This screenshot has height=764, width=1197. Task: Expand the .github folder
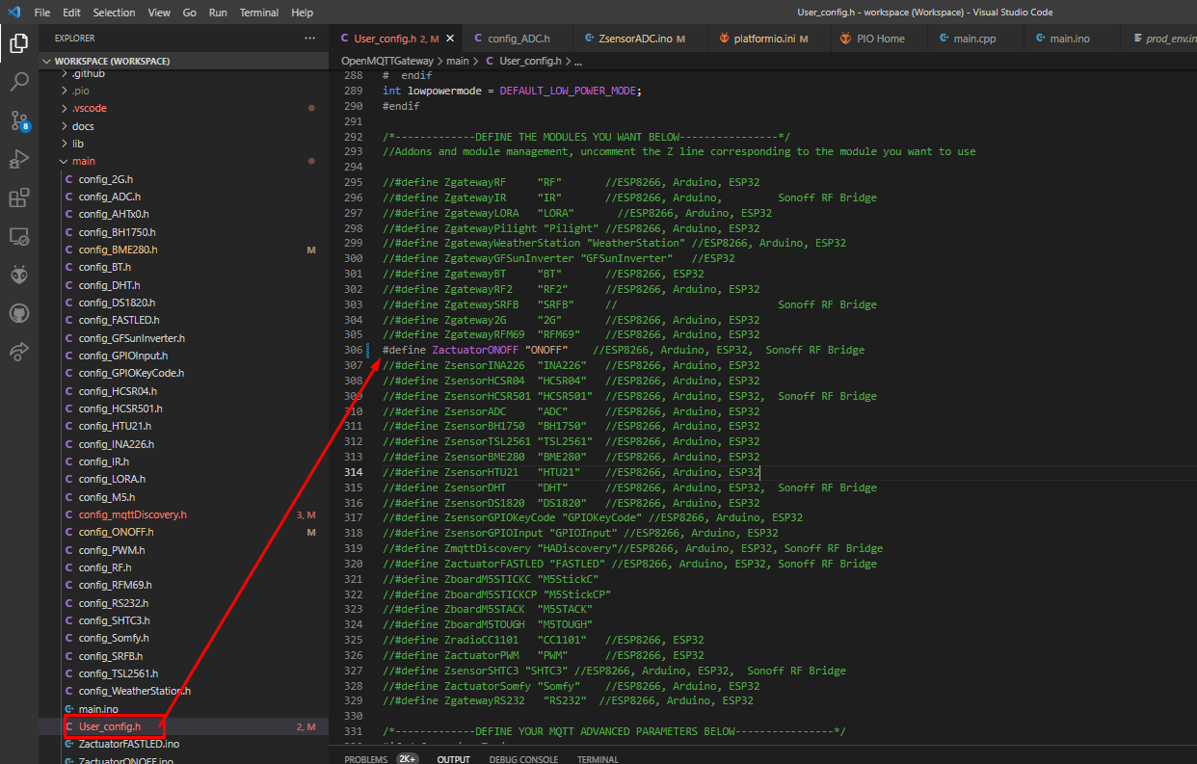183,73
